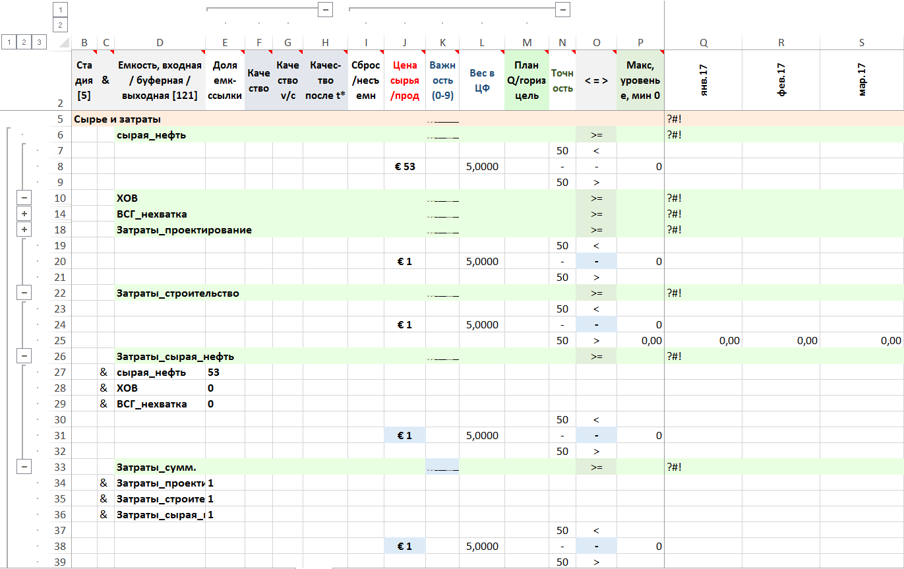Click the 'Цена сырья /прод' header cell

point(405,80)
